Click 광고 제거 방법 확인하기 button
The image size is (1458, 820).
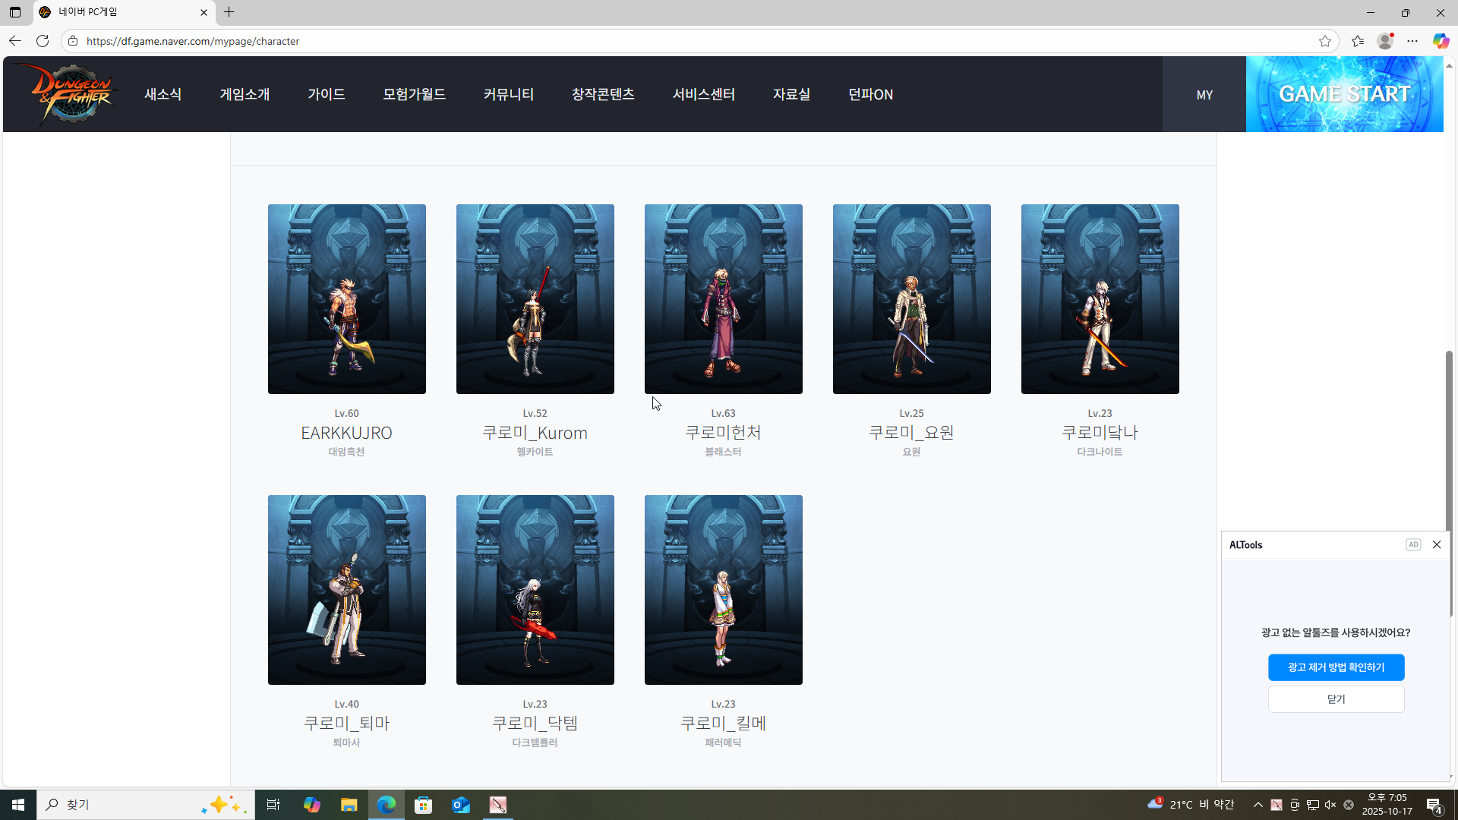(1336, 667)
